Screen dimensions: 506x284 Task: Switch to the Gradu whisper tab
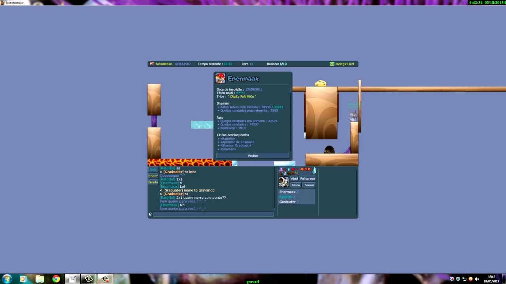point(153,182)
